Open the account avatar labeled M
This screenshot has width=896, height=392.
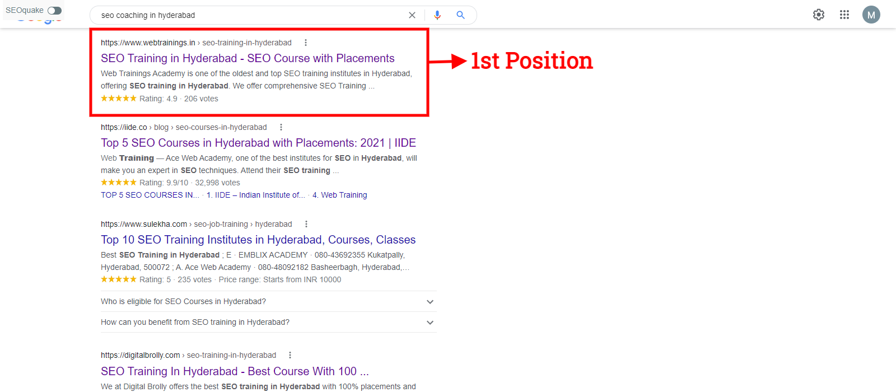(871, 15)
